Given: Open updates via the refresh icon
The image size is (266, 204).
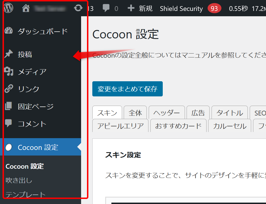Looking at the screenshot, I should pos(78,8).
